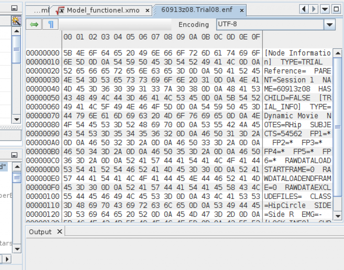Maximize the editor window area
This screenshot has height=270, width=344.
point(336,9)
